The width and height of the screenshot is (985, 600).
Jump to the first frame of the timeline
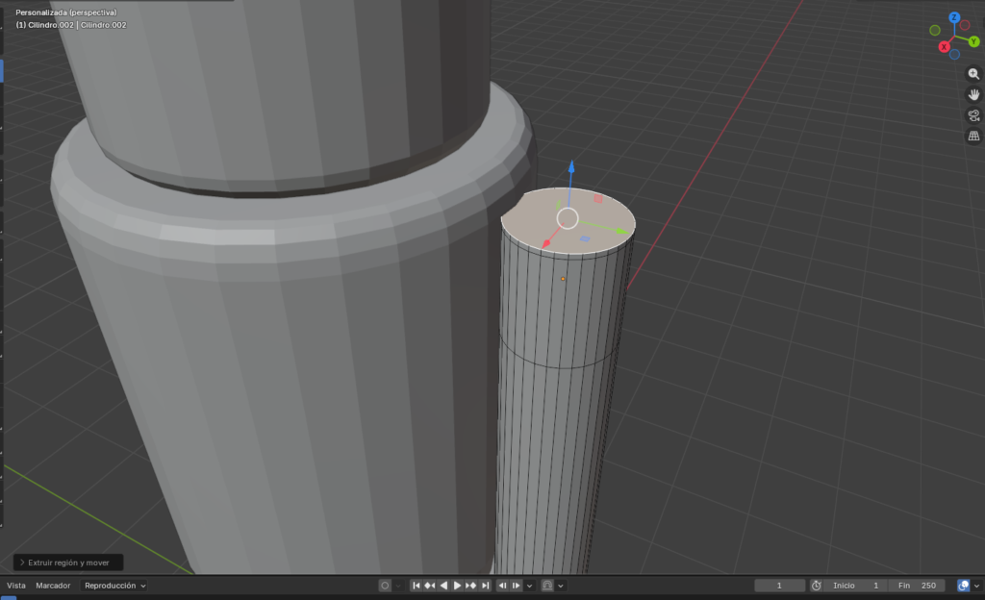(417, 585)
